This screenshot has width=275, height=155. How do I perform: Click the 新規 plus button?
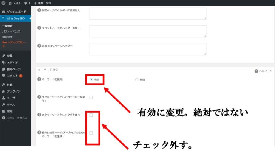39,3
